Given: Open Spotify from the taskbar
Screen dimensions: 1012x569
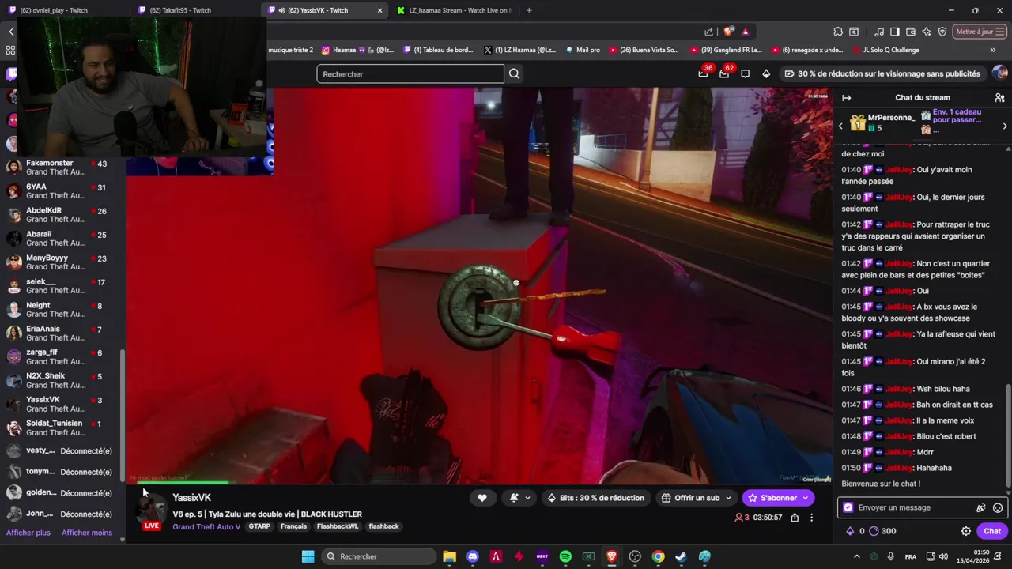Looking at the screenshot, I should click(x=565, y=556).
